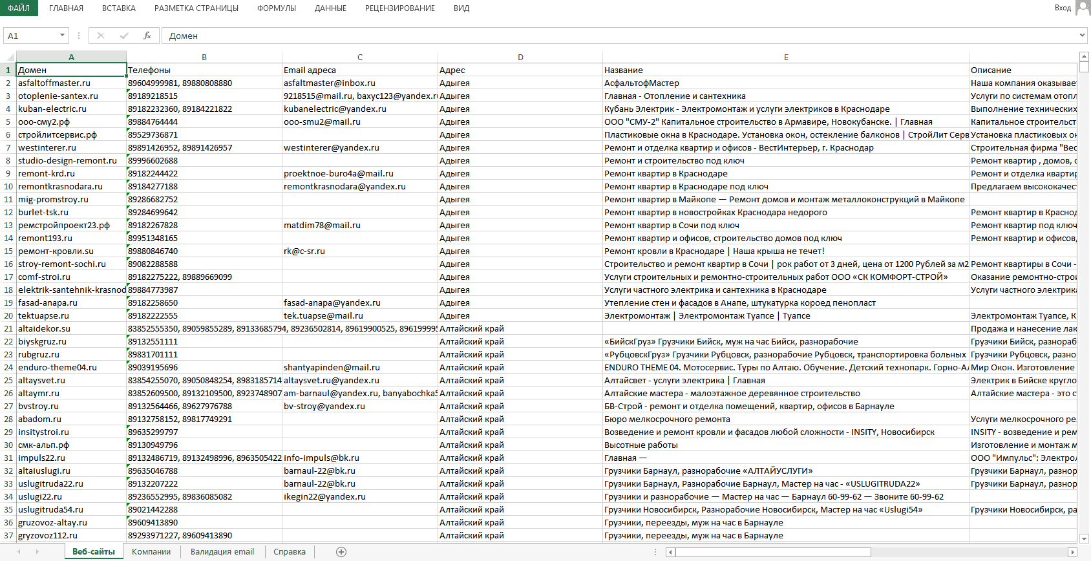Select cell АсфальтофМастер in Название column
Viewport: 1091px width, 561px height.
(x=786, y=83)
